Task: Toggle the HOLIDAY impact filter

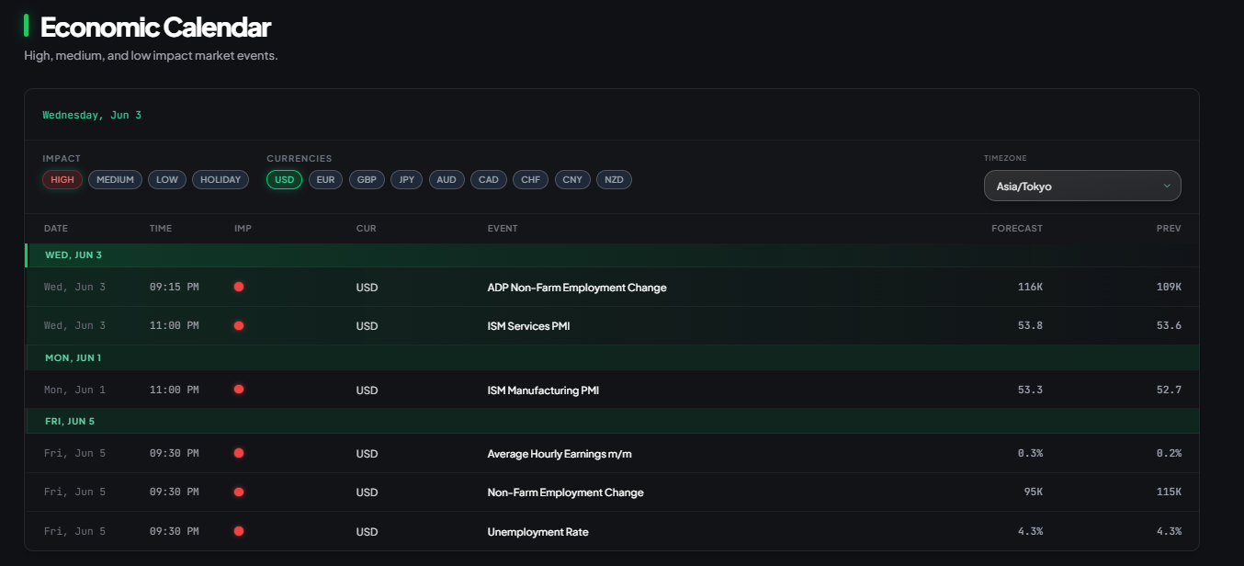Action: [221, 180]
